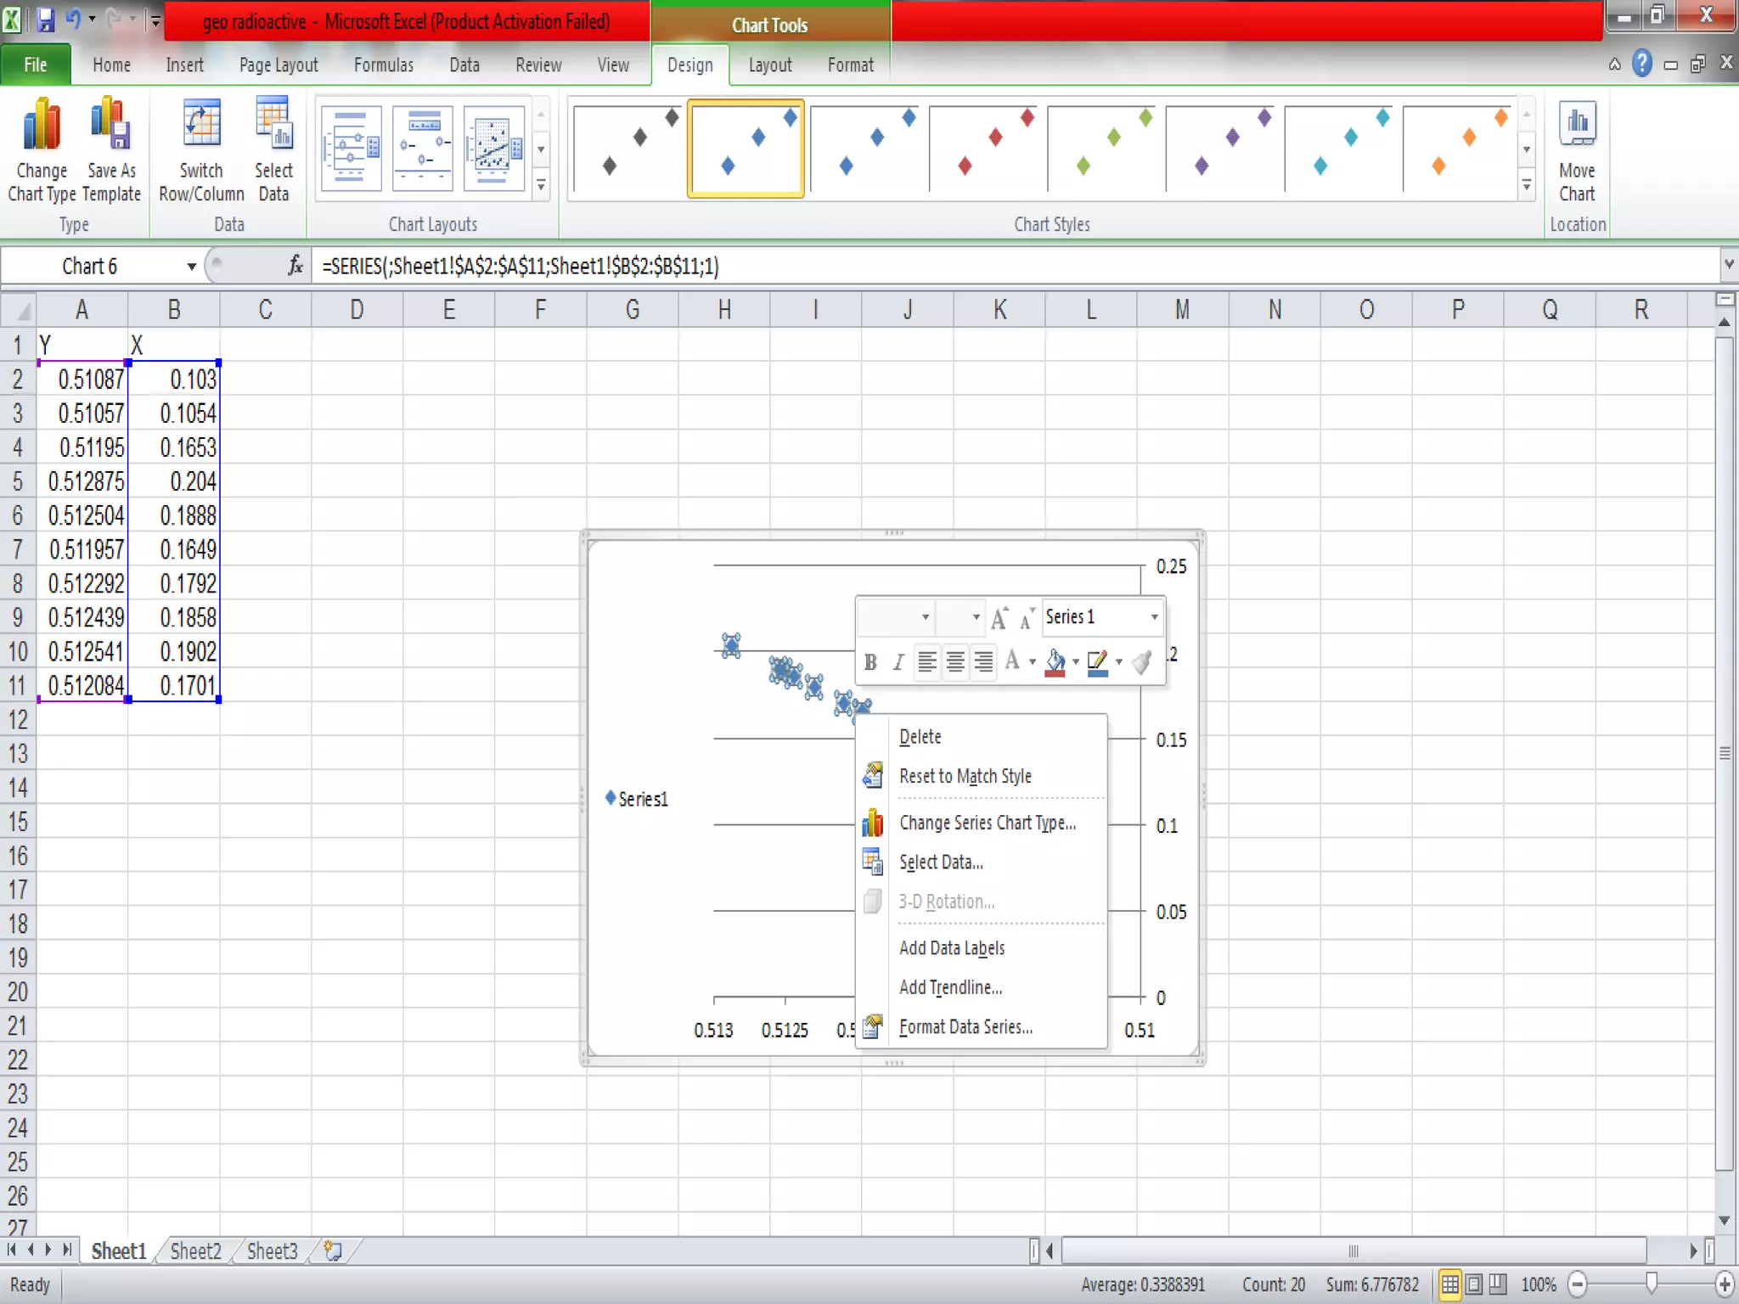Click Format Data Series in the context menu
Image resolution: width=1739 pixels, height=1304 pixels.
click(965, 1027)
